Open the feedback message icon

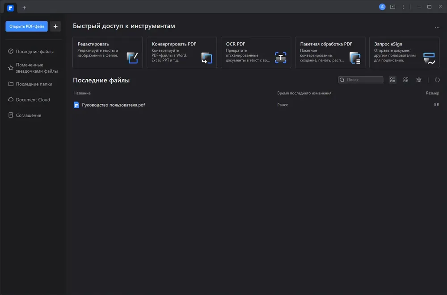pyautogui.click(x=393, y=7)
